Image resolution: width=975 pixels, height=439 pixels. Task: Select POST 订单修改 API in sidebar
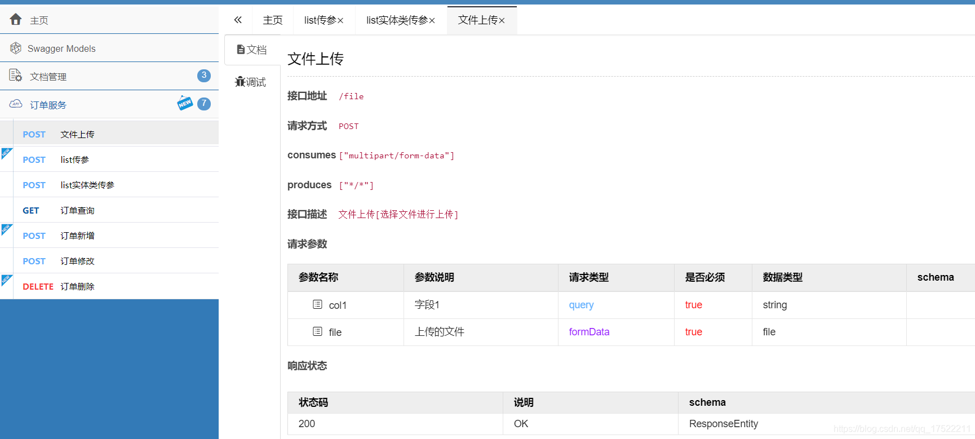tap(109, 260)
